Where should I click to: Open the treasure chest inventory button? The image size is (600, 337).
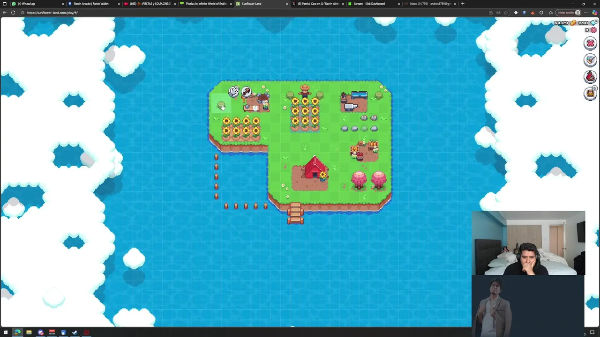[x=590, y=94]
